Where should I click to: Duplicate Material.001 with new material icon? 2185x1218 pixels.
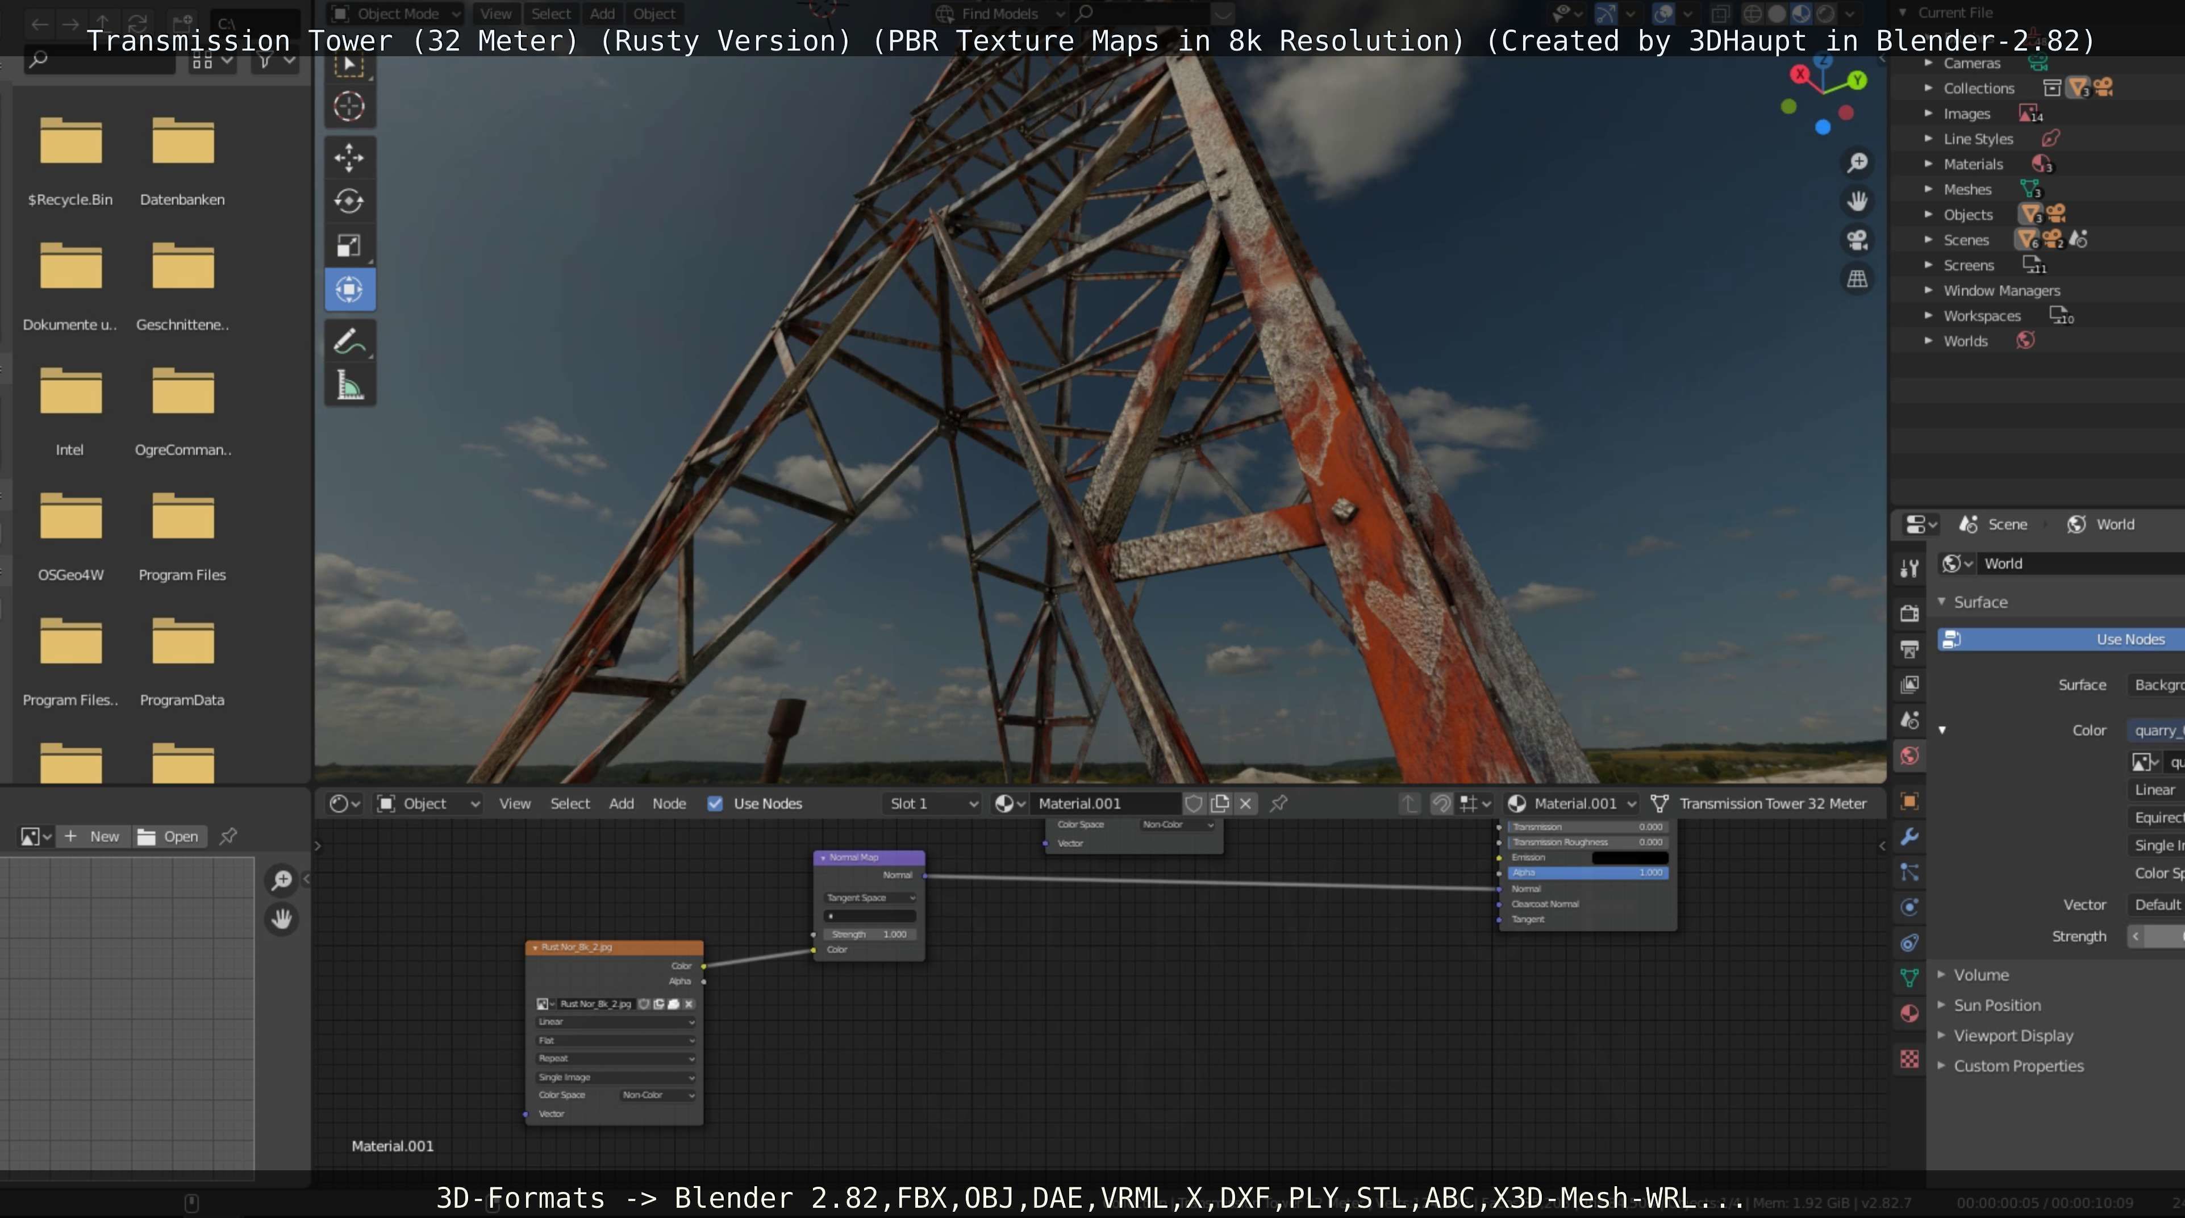(x=1220, y=803)
